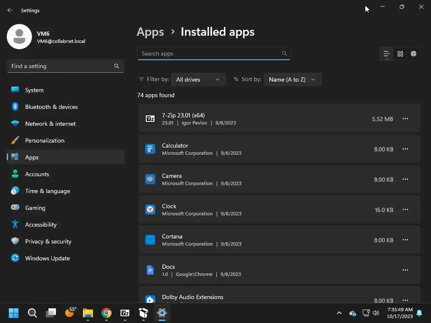Expand the Filter by All drives dropdown
This screenshot has height=323, width=431.
[x=198, y=79]
